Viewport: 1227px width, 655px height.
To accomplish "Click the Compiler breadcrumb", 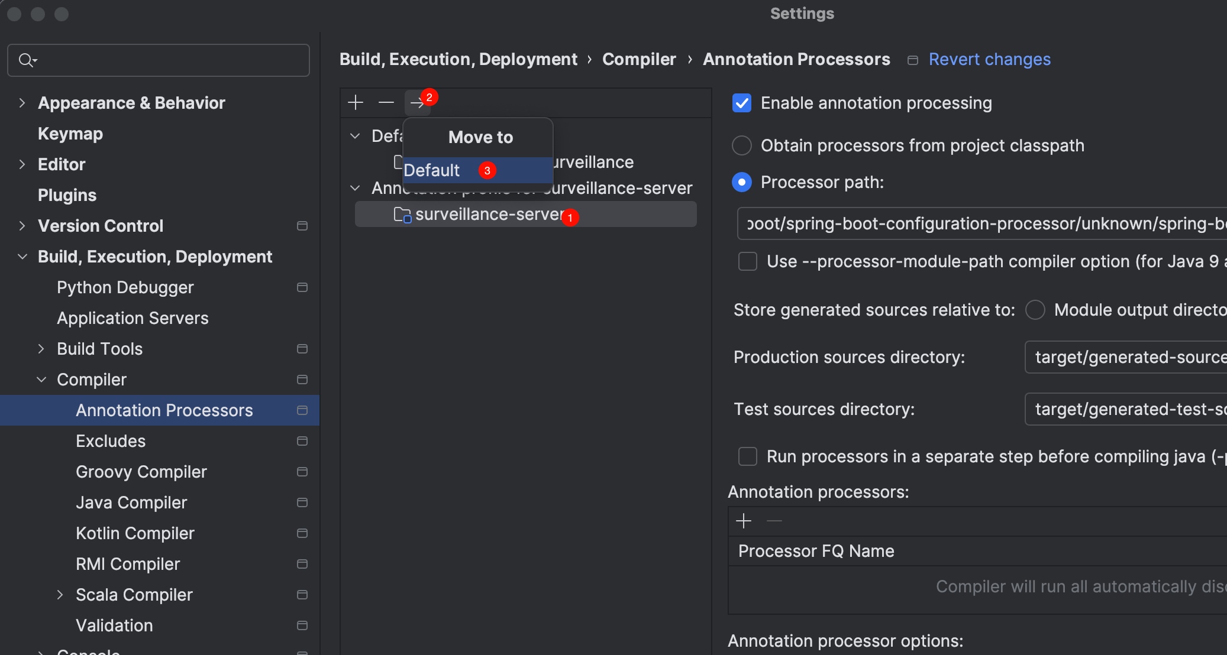I will pos(639,59).
